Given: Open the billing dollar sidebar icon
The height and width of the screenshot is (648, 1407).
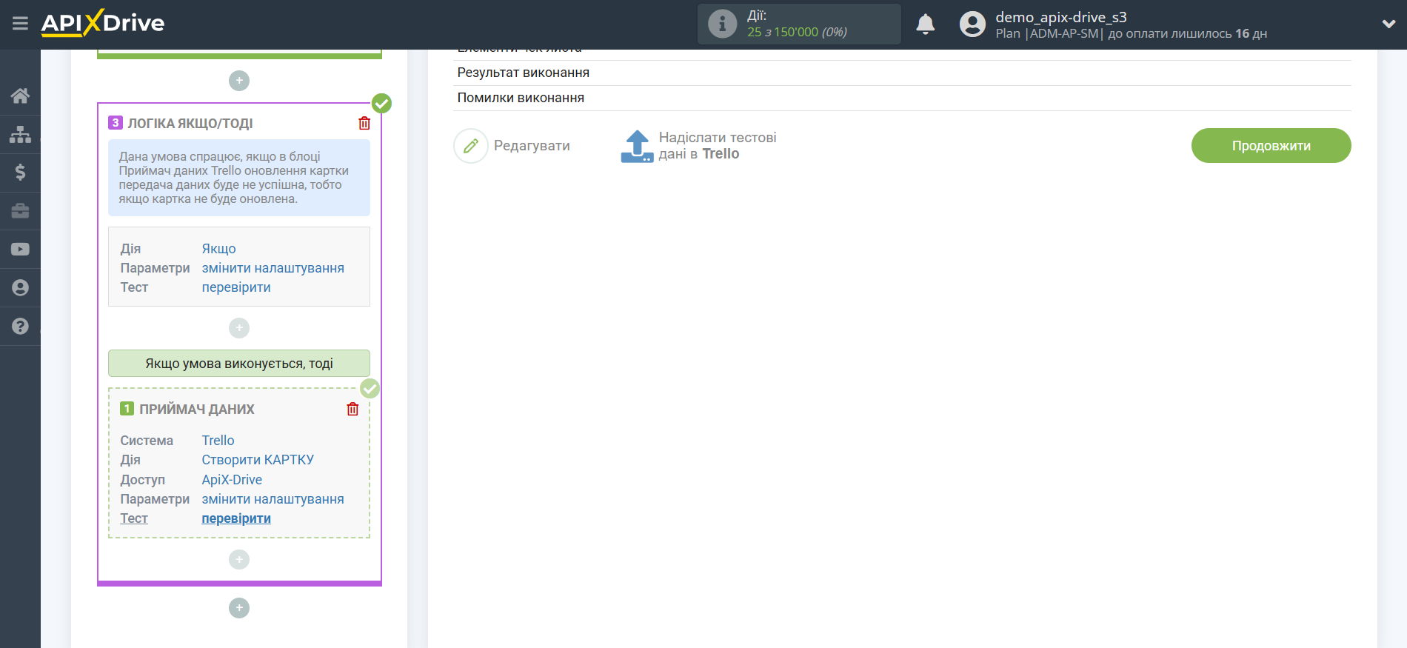Looking at the screenshot, I should (x=20, y=173).
